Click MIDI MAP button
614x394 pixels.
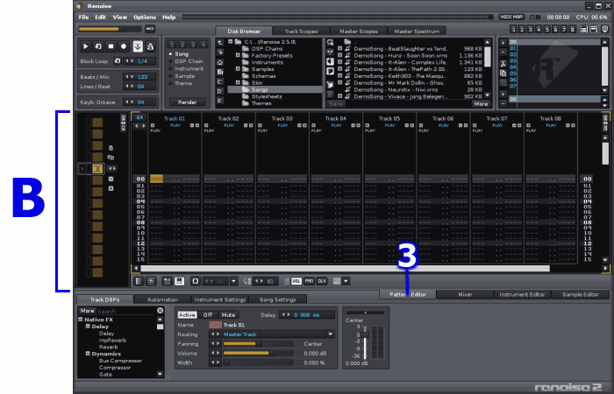point(511,18)
